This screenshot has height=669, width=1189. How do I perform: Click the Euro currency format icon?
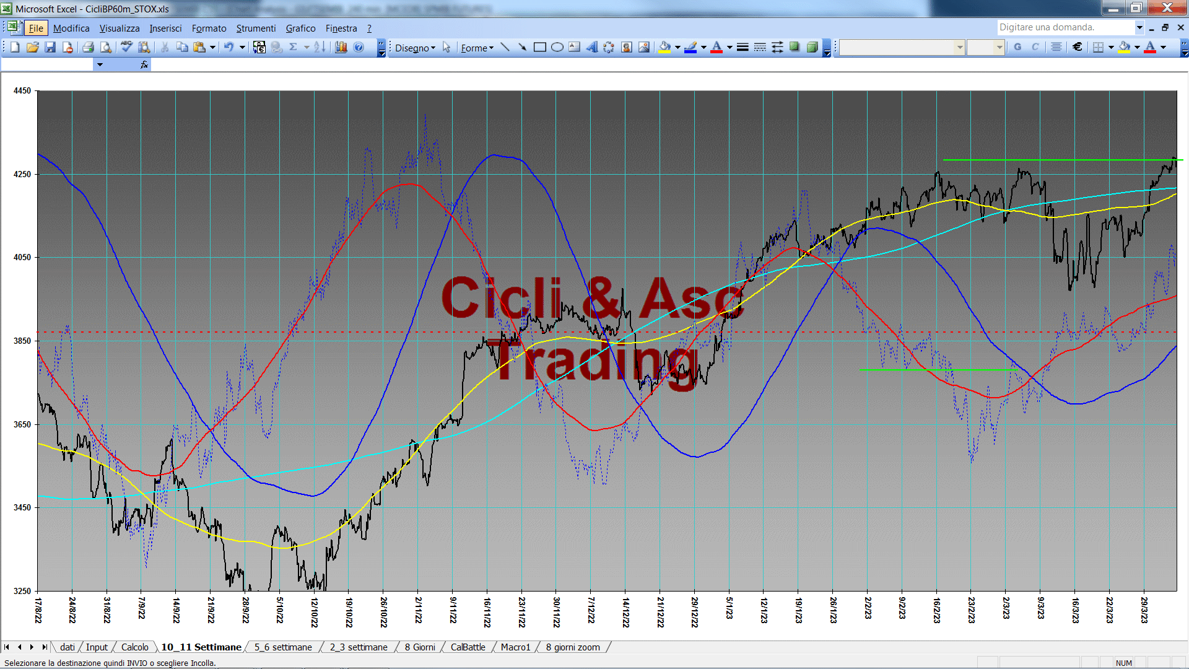1078,47
